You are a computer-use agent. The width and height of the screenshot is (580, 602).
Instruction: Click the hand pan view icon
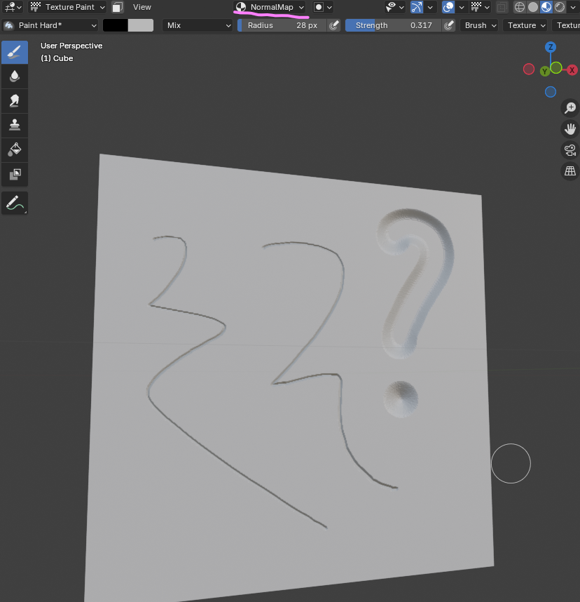tap(570, 129)
